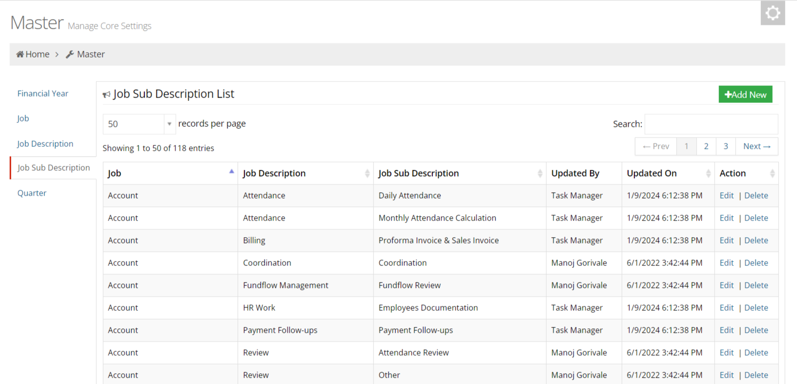Click the 'Job Sub Description List' heading
This screenshot has height=384, width=797.
click(174, 94)
